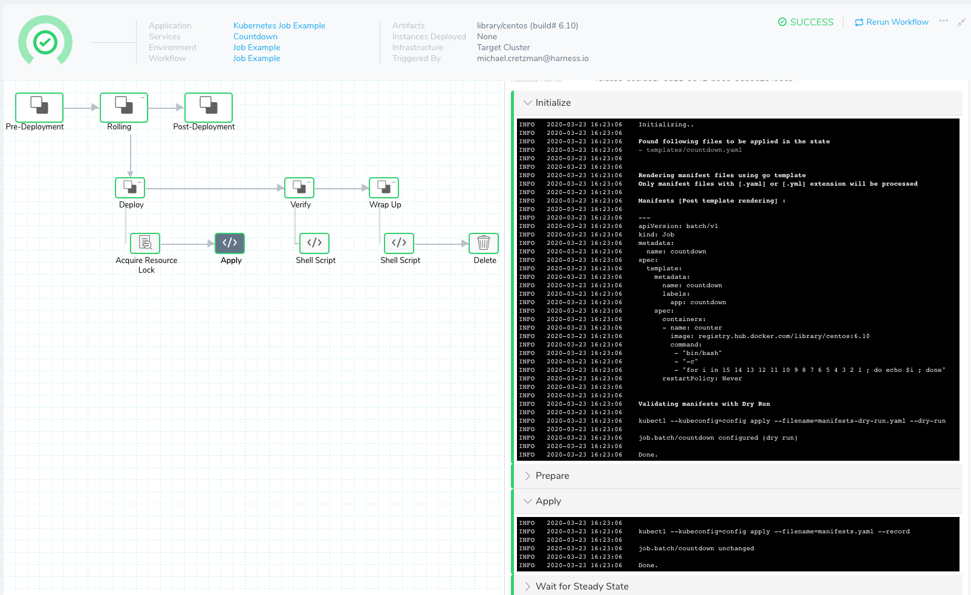The height and width of the screenshot is (595, 971).
Task: Click the 'restartPolicy: Never' log line
Action: click(702, 379)
